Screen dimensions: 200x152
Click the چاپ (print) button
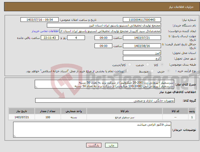pos(111,145)
